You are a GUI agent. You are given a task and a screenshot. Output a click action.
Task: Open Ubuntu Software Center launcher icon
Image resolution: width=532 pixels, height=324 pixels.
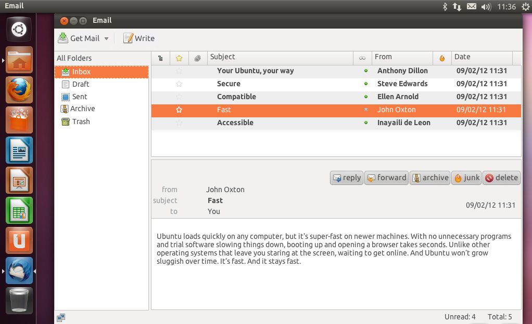tap(19, 120)
